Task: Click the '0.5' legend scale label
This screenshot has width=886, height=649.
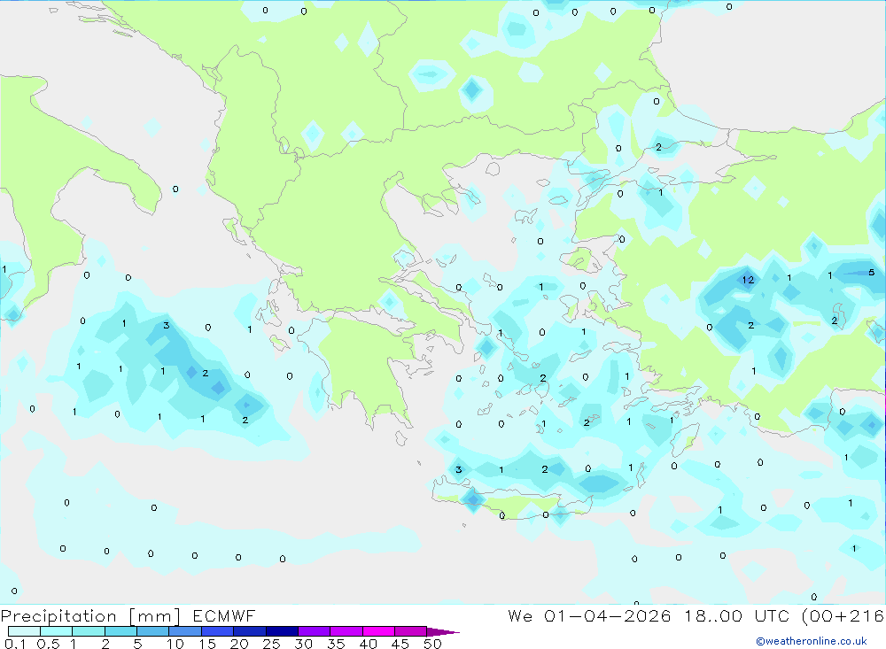Action: tap(48, 644)
